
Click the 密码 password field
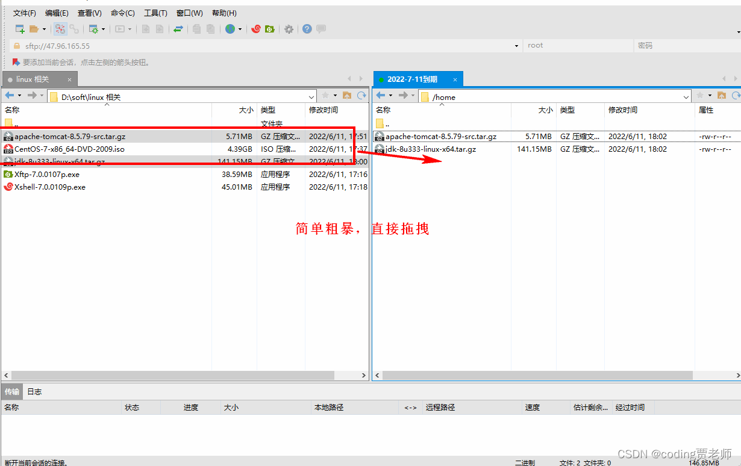[688, 46]
